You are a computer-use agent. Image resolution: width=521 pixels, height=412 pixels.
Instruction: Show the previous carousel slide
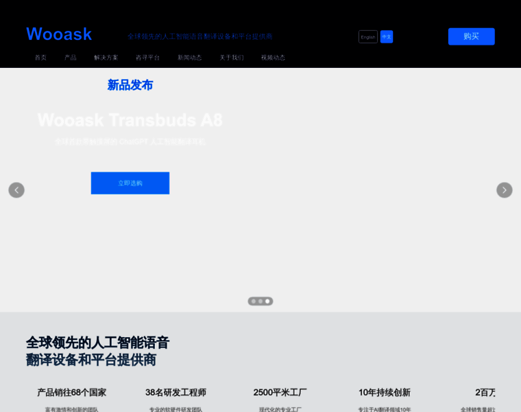click(16, 190)
